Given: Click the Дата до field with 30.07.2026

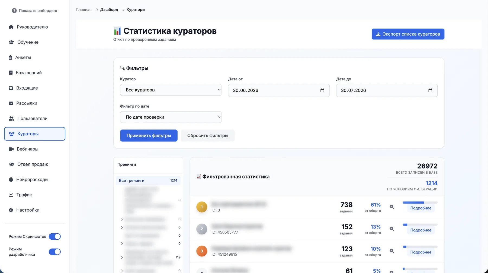Looking at the screenshot, I should click(x=387, y=90).
